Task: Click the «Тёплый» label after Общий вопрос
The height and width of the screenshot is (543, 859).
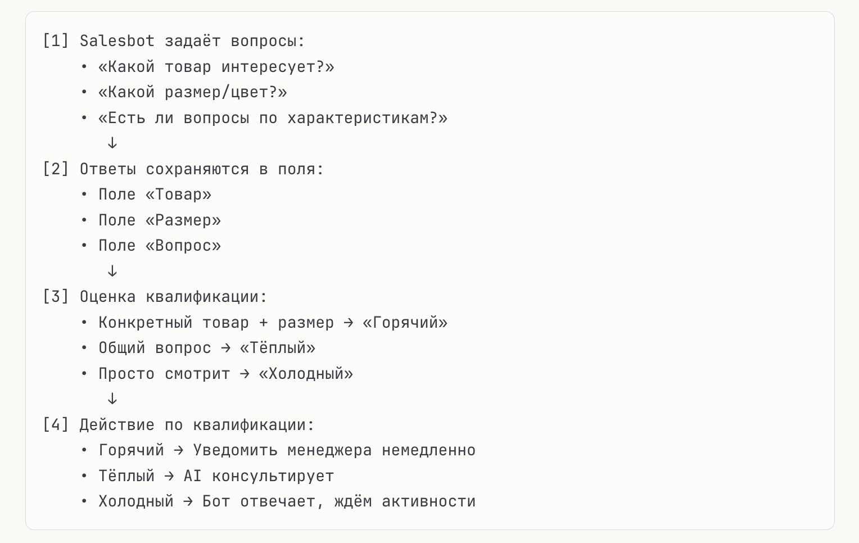Action: (x=278, y=348)
